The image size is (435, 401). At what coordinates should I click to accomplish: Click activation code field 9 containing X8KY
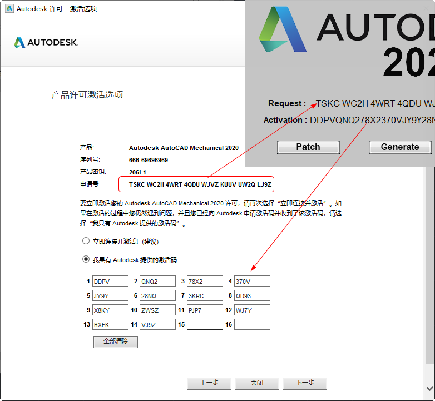point(110,310)
